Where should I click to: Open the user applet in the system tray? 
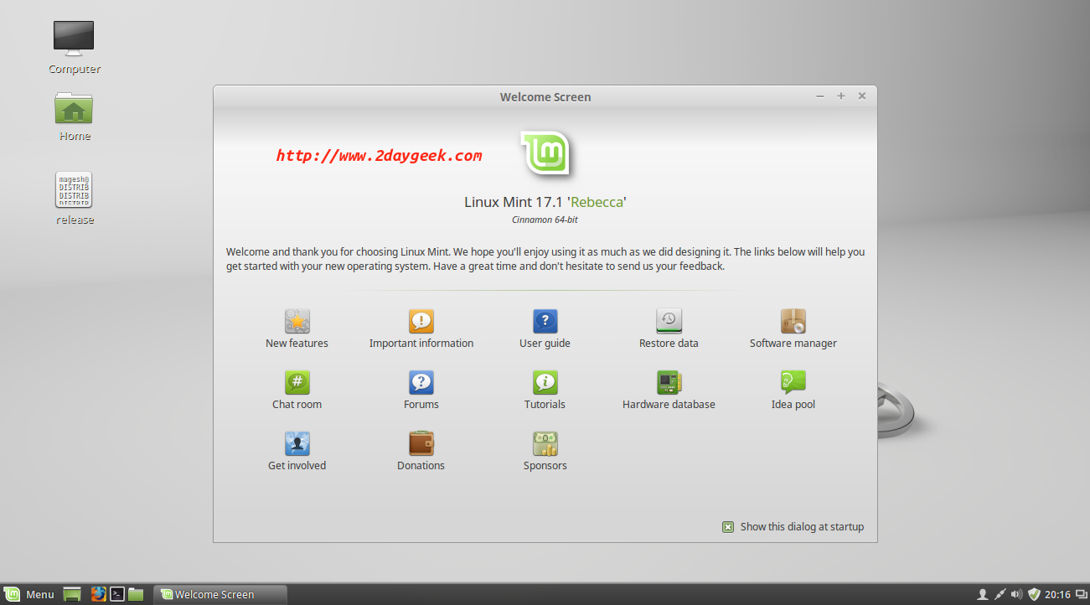(982, 595)
